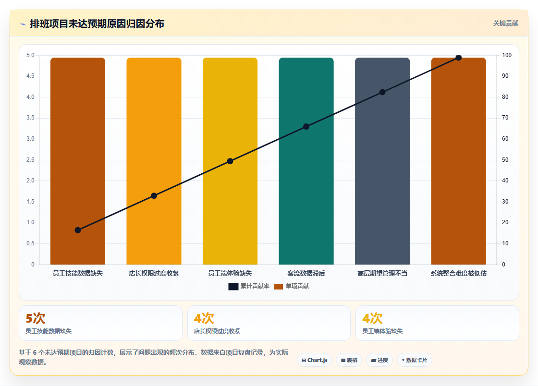Click the 数据卡片 tag
The width and height of the screenshot is (538, 386).
point(415,360)
